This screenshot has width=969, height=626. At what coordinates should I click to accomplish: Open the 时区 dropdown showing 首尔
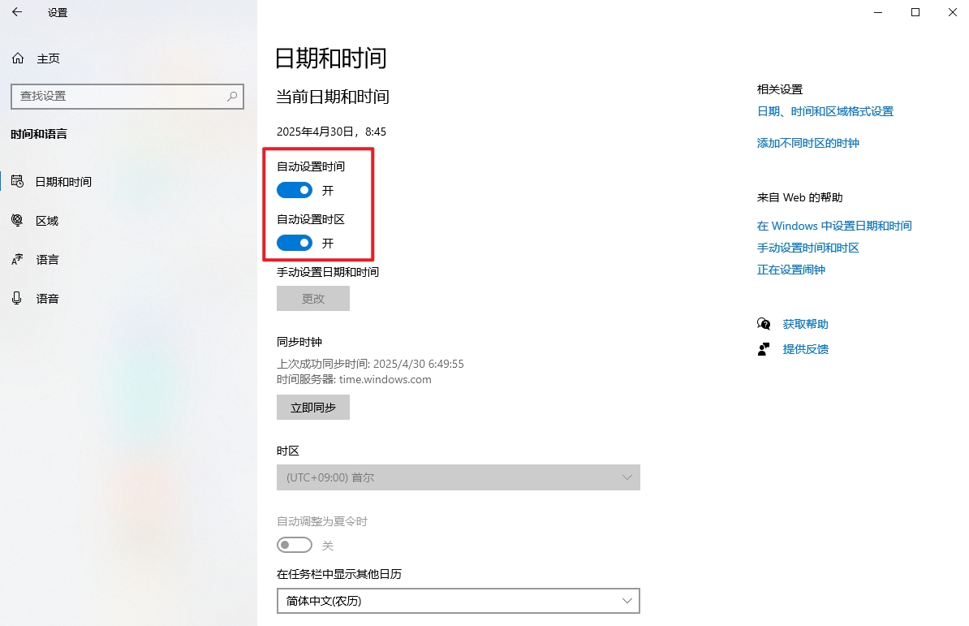pos(459,477)
